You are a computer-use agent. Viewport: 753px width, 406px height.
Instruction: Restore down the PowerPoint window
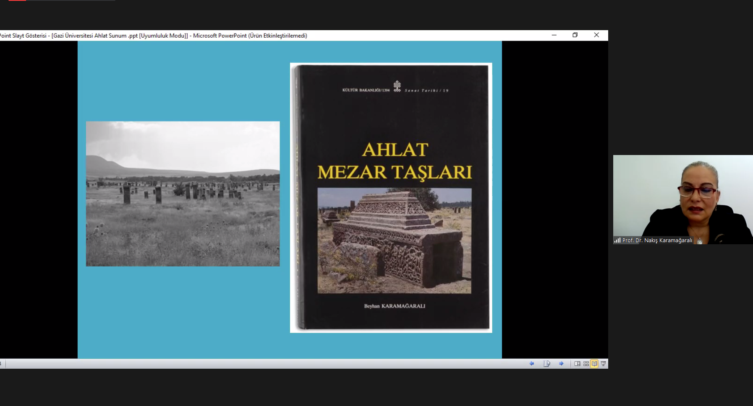pos(575,35)
